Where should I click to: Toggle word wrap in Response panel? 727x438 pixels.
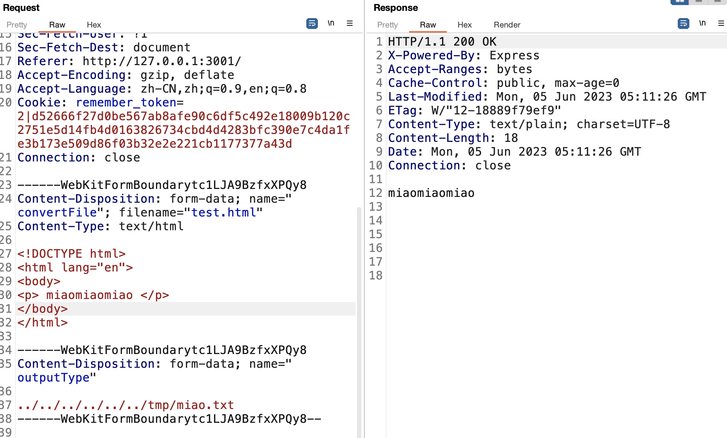click(x=683, y=24)
